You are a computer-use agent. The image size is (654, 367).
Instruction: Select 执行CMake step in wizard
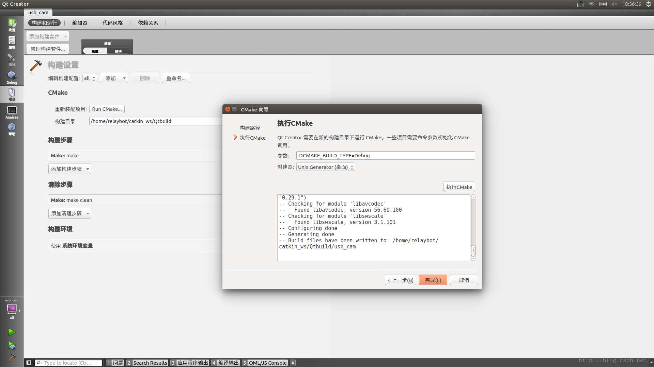tap(252, 138)
